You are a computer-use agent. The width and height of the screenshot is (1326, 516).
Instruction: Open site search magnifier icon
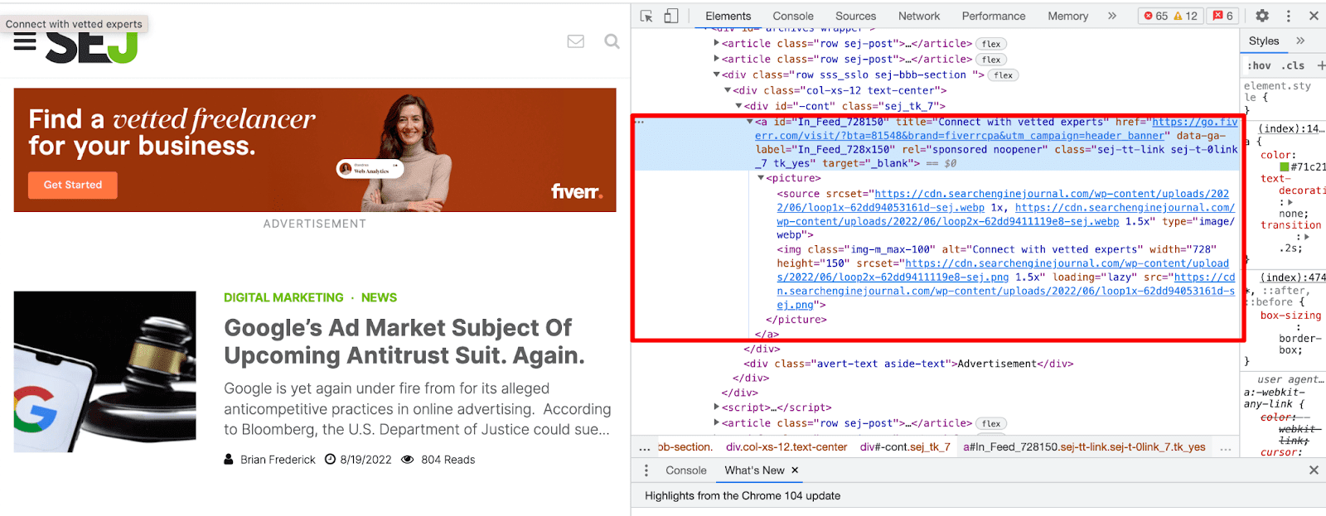click(x=612, y=41)
